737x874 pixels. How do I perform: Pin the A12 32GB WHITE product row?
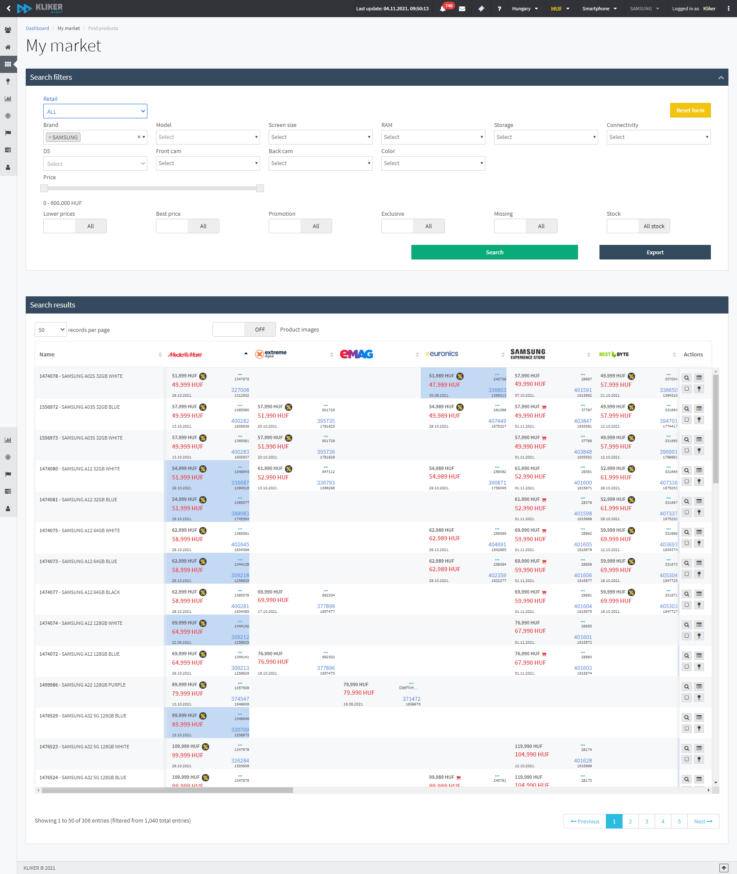point(699,482)
